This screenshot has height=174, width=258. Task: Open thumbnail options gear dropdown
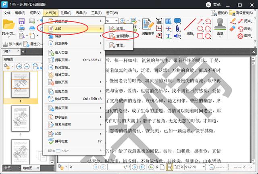click(x=8, y=66)
